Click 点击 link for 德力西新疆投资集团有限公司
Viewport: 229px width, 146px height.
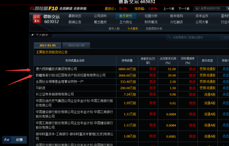point(226,69)
